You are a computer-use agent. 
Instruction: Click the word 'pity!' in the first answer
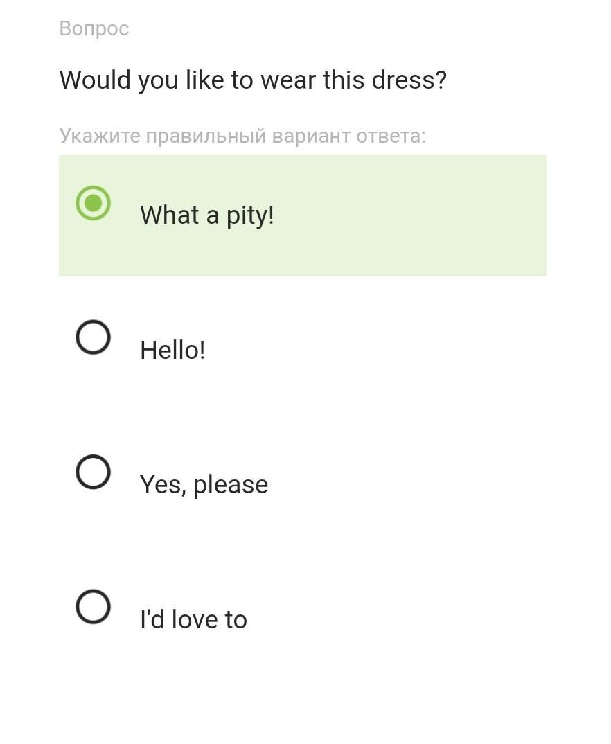(x=250, y=215)
